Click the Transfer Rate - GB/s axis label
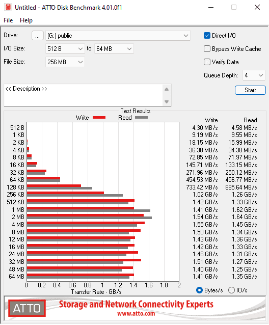 pos(96,292)
